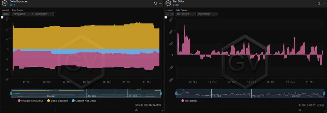Screen dimensions: 327x113
Task: Open the Net Delta panel's three-dot menu
Action: tap(324, 3)
